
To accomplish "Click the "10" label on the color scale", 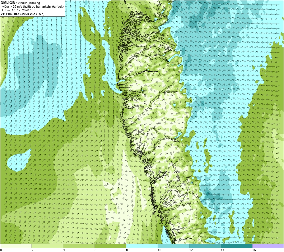I will (x=159, y=250).
